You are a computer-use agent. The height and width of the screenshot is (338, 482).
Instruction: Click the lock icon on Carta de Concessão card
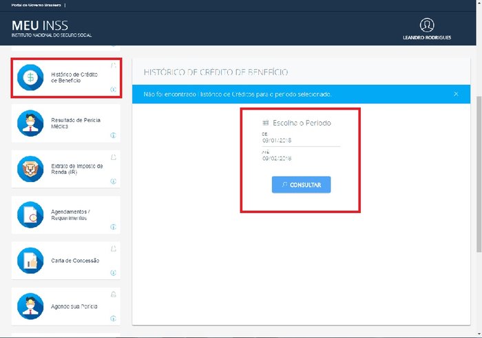coord(114,249)
